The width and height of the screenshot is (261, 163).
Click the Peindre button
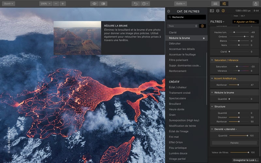click(x=234, y=143)
